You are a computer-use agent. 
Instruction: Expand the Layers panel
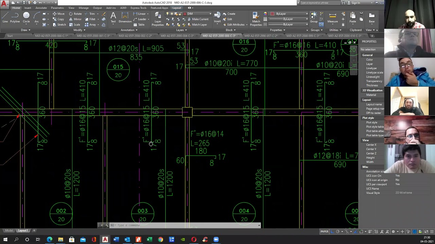[x=181, y=30]
